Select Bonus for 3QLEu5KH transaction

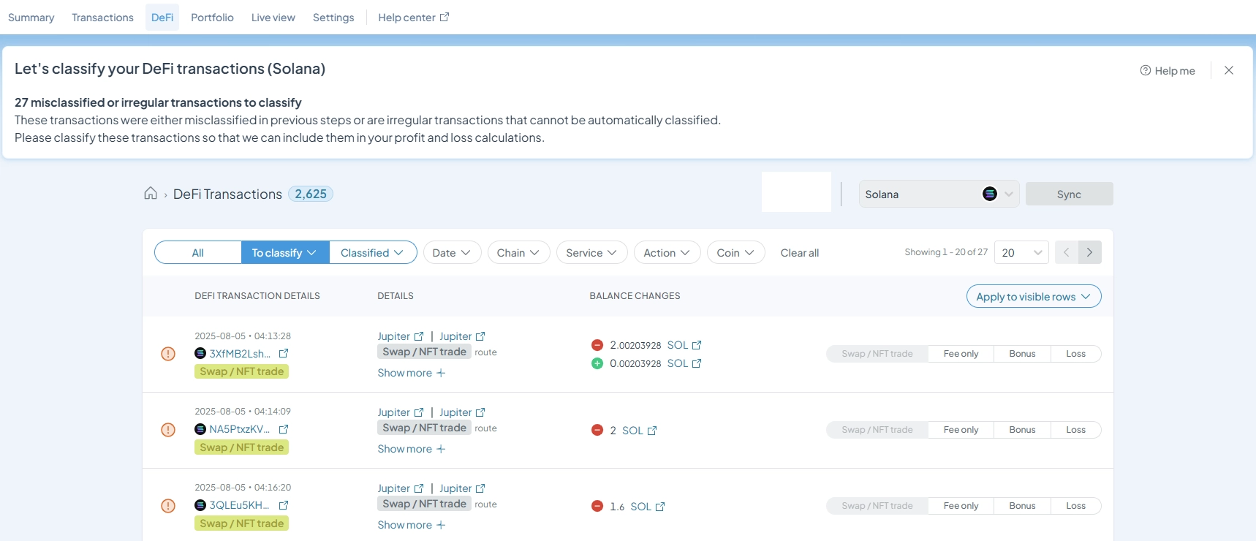(x=1022, y=506)
